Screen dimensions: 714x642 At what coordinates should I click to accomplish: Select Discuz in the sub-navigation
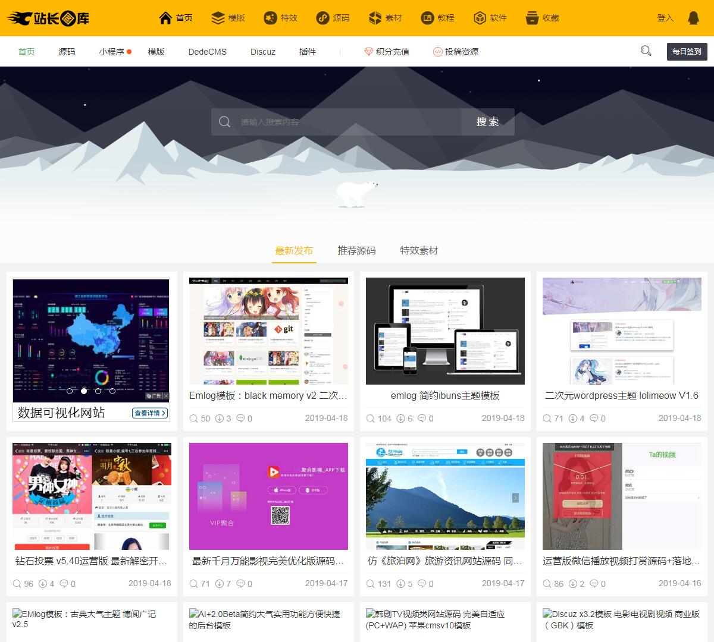tap(263, 52)
